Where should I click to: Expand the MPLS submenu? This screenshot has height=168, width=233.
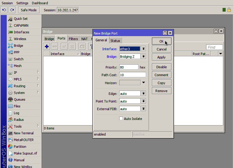click(x=38, y=79)
